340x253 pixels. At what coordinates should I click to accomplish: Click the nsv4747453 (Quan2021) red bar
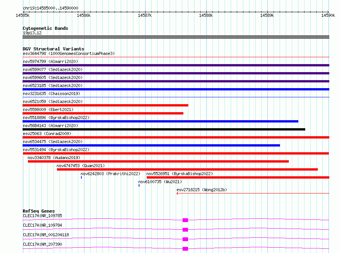pyautogui.click(x=187, y=169)
